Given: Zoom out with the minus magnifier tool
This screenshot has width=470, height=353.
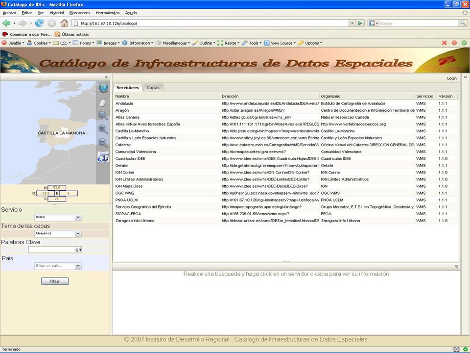Looking at the screenshot, I should (103, 142).
